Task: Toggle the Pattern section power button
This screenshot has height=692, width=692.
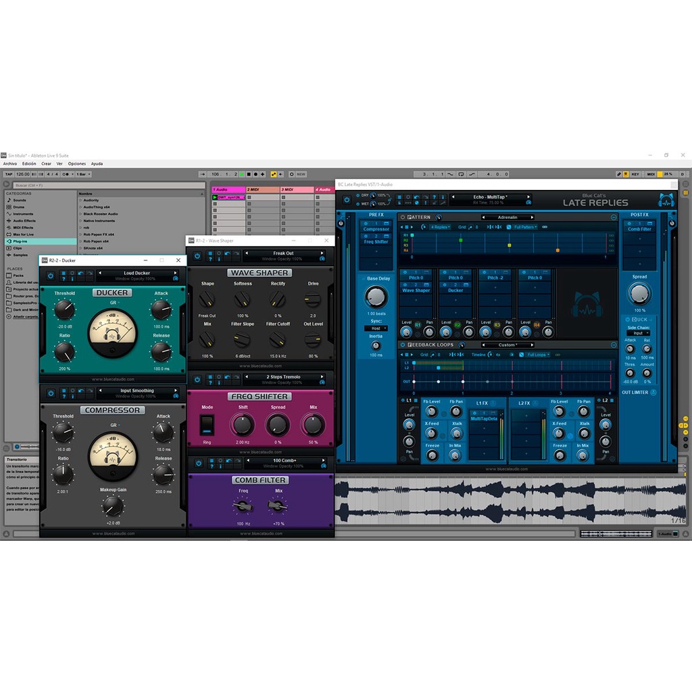Action: click(403, 217)
